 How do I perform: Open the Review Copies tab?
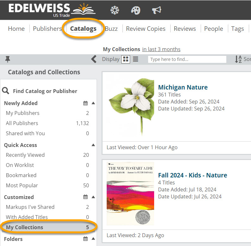tap(146, 29)
